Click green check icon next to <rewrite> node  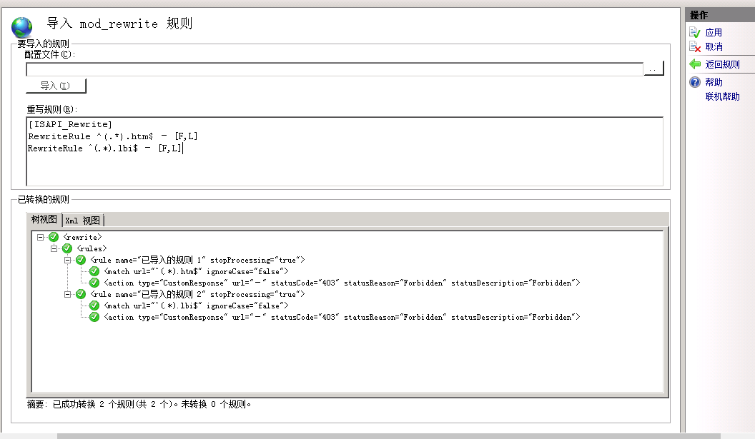pos(54,237)
